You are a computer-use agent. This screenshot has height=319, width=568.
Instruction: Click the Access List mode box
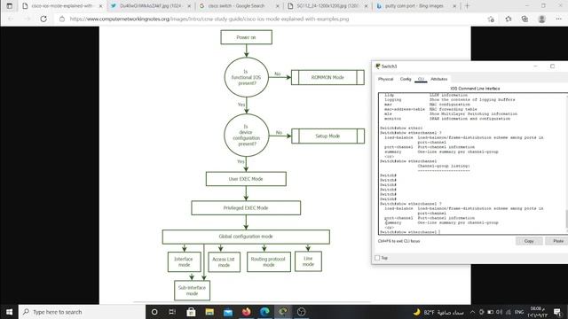click(x=224, y=262)
